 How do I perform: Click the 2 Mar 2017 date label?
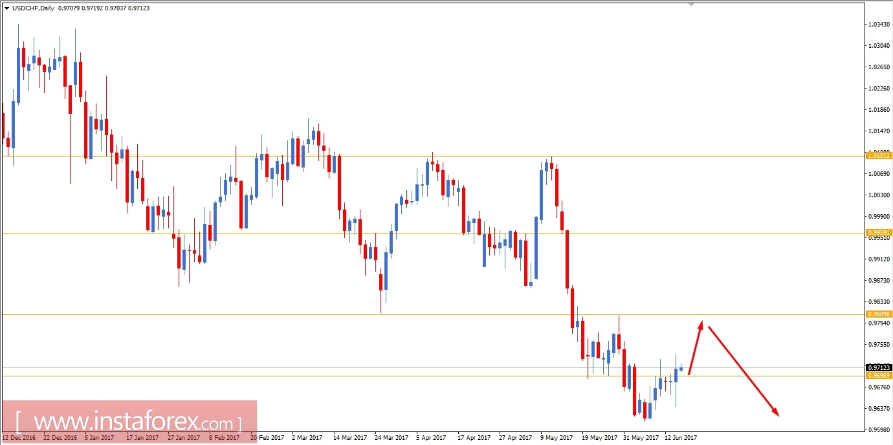(307, 438)
